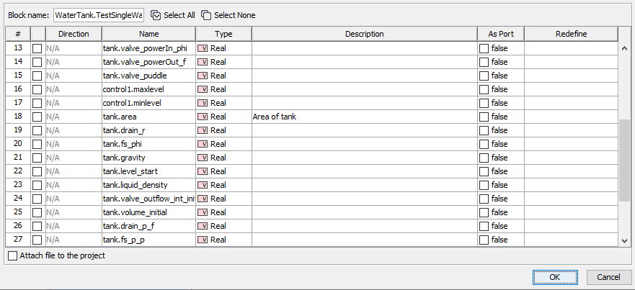Screen dimensions: 635x290
Task: Click into the Block name field
Action: click(x=108, y=15)
